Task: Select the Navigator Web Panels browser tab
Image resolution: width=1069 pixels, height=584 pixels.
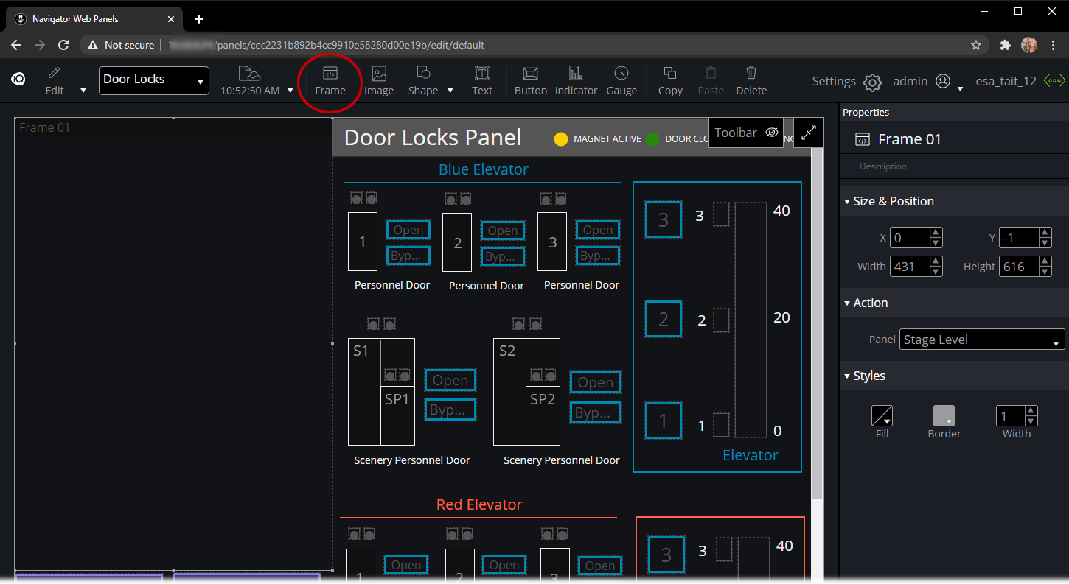Action: 96,18
